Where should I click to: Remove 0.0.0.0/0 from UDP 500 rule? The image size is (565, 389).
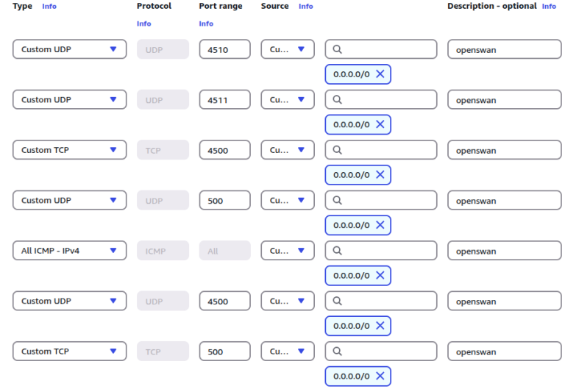(x=380, y=225)
